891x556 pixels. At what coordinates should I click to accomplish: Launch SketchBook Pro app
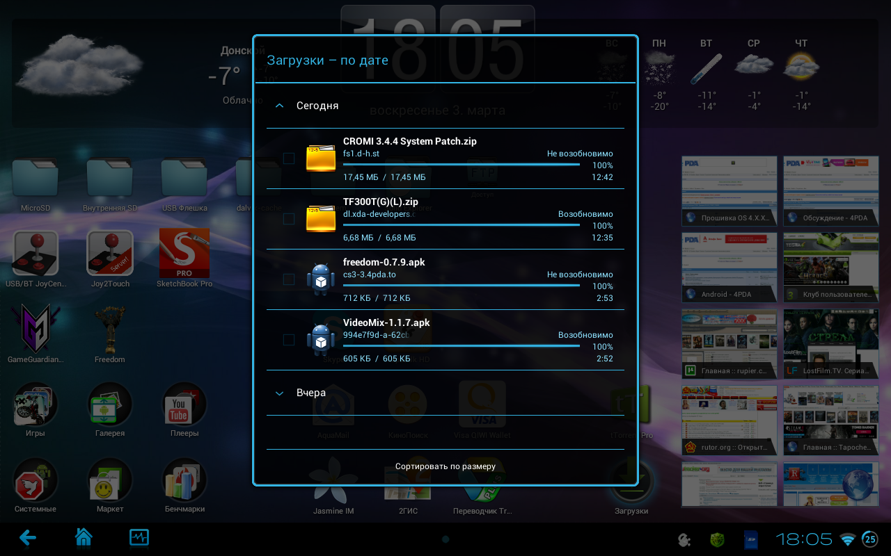184,254
